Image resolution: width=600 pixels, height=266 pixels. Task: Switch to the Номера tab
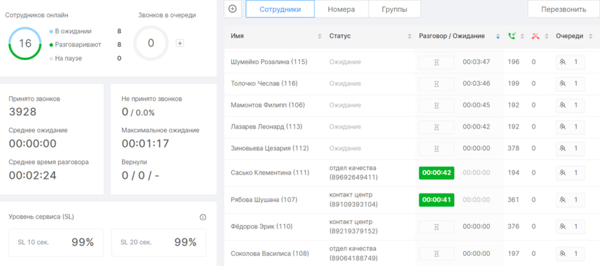(x=341, y=9)
